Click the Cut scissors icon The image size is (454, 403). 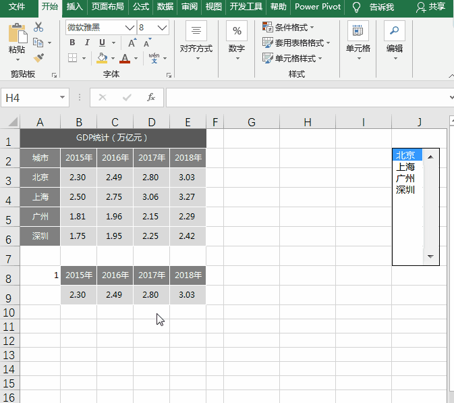[38, 26]
